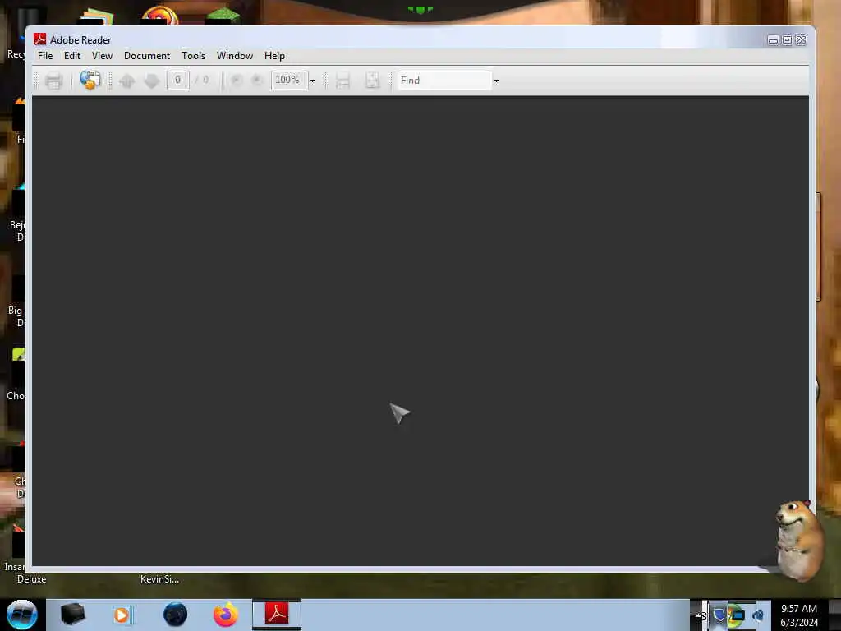Click the zoom out toolbar icon
This screenshot has height=631, width=841.
237,80
